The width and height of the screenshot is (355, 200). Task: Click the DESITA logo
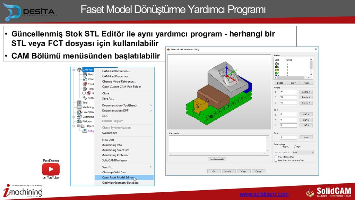[29, 12]
